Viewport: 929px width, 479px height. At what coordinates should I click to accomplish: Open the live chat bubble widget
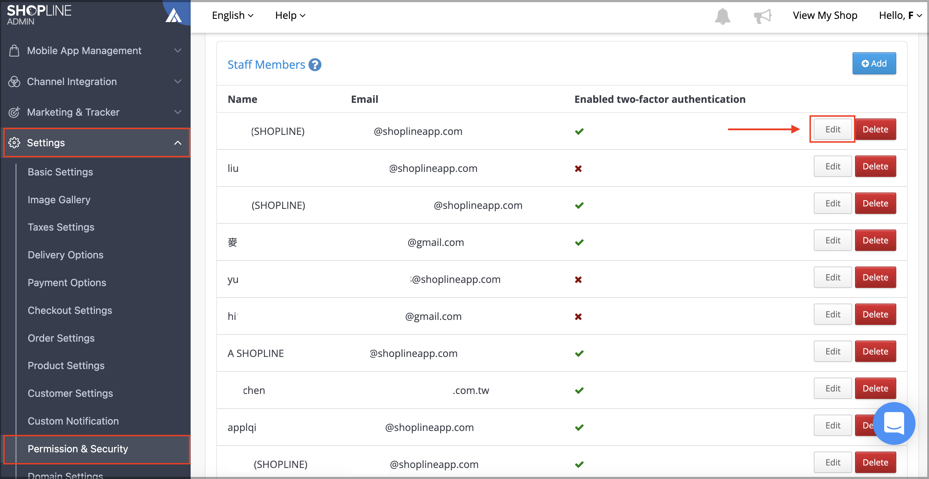pyautogui.click(x=894, y=423)
